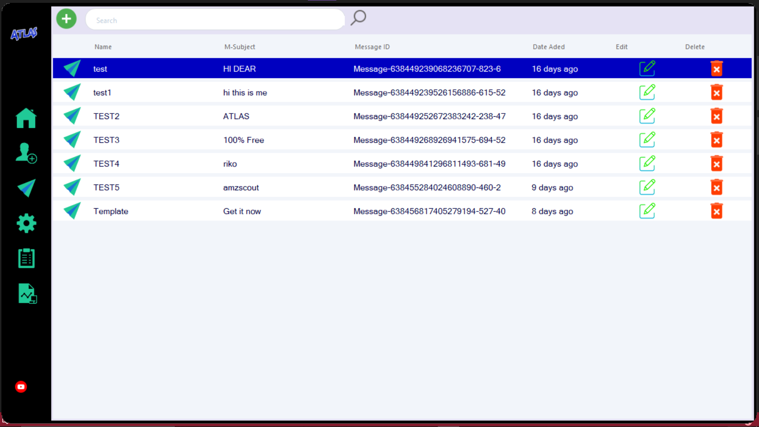759x427 pixels.
Task: Click the paper plane icon on TEST3 row
Action: [71, 139]
